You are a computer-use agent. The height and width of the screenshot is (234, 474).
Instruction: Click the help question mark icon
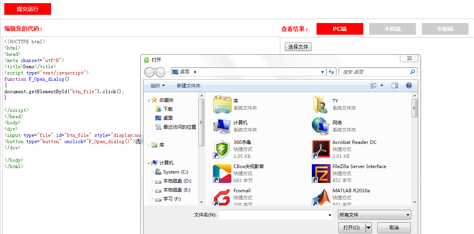click(409, 85)
